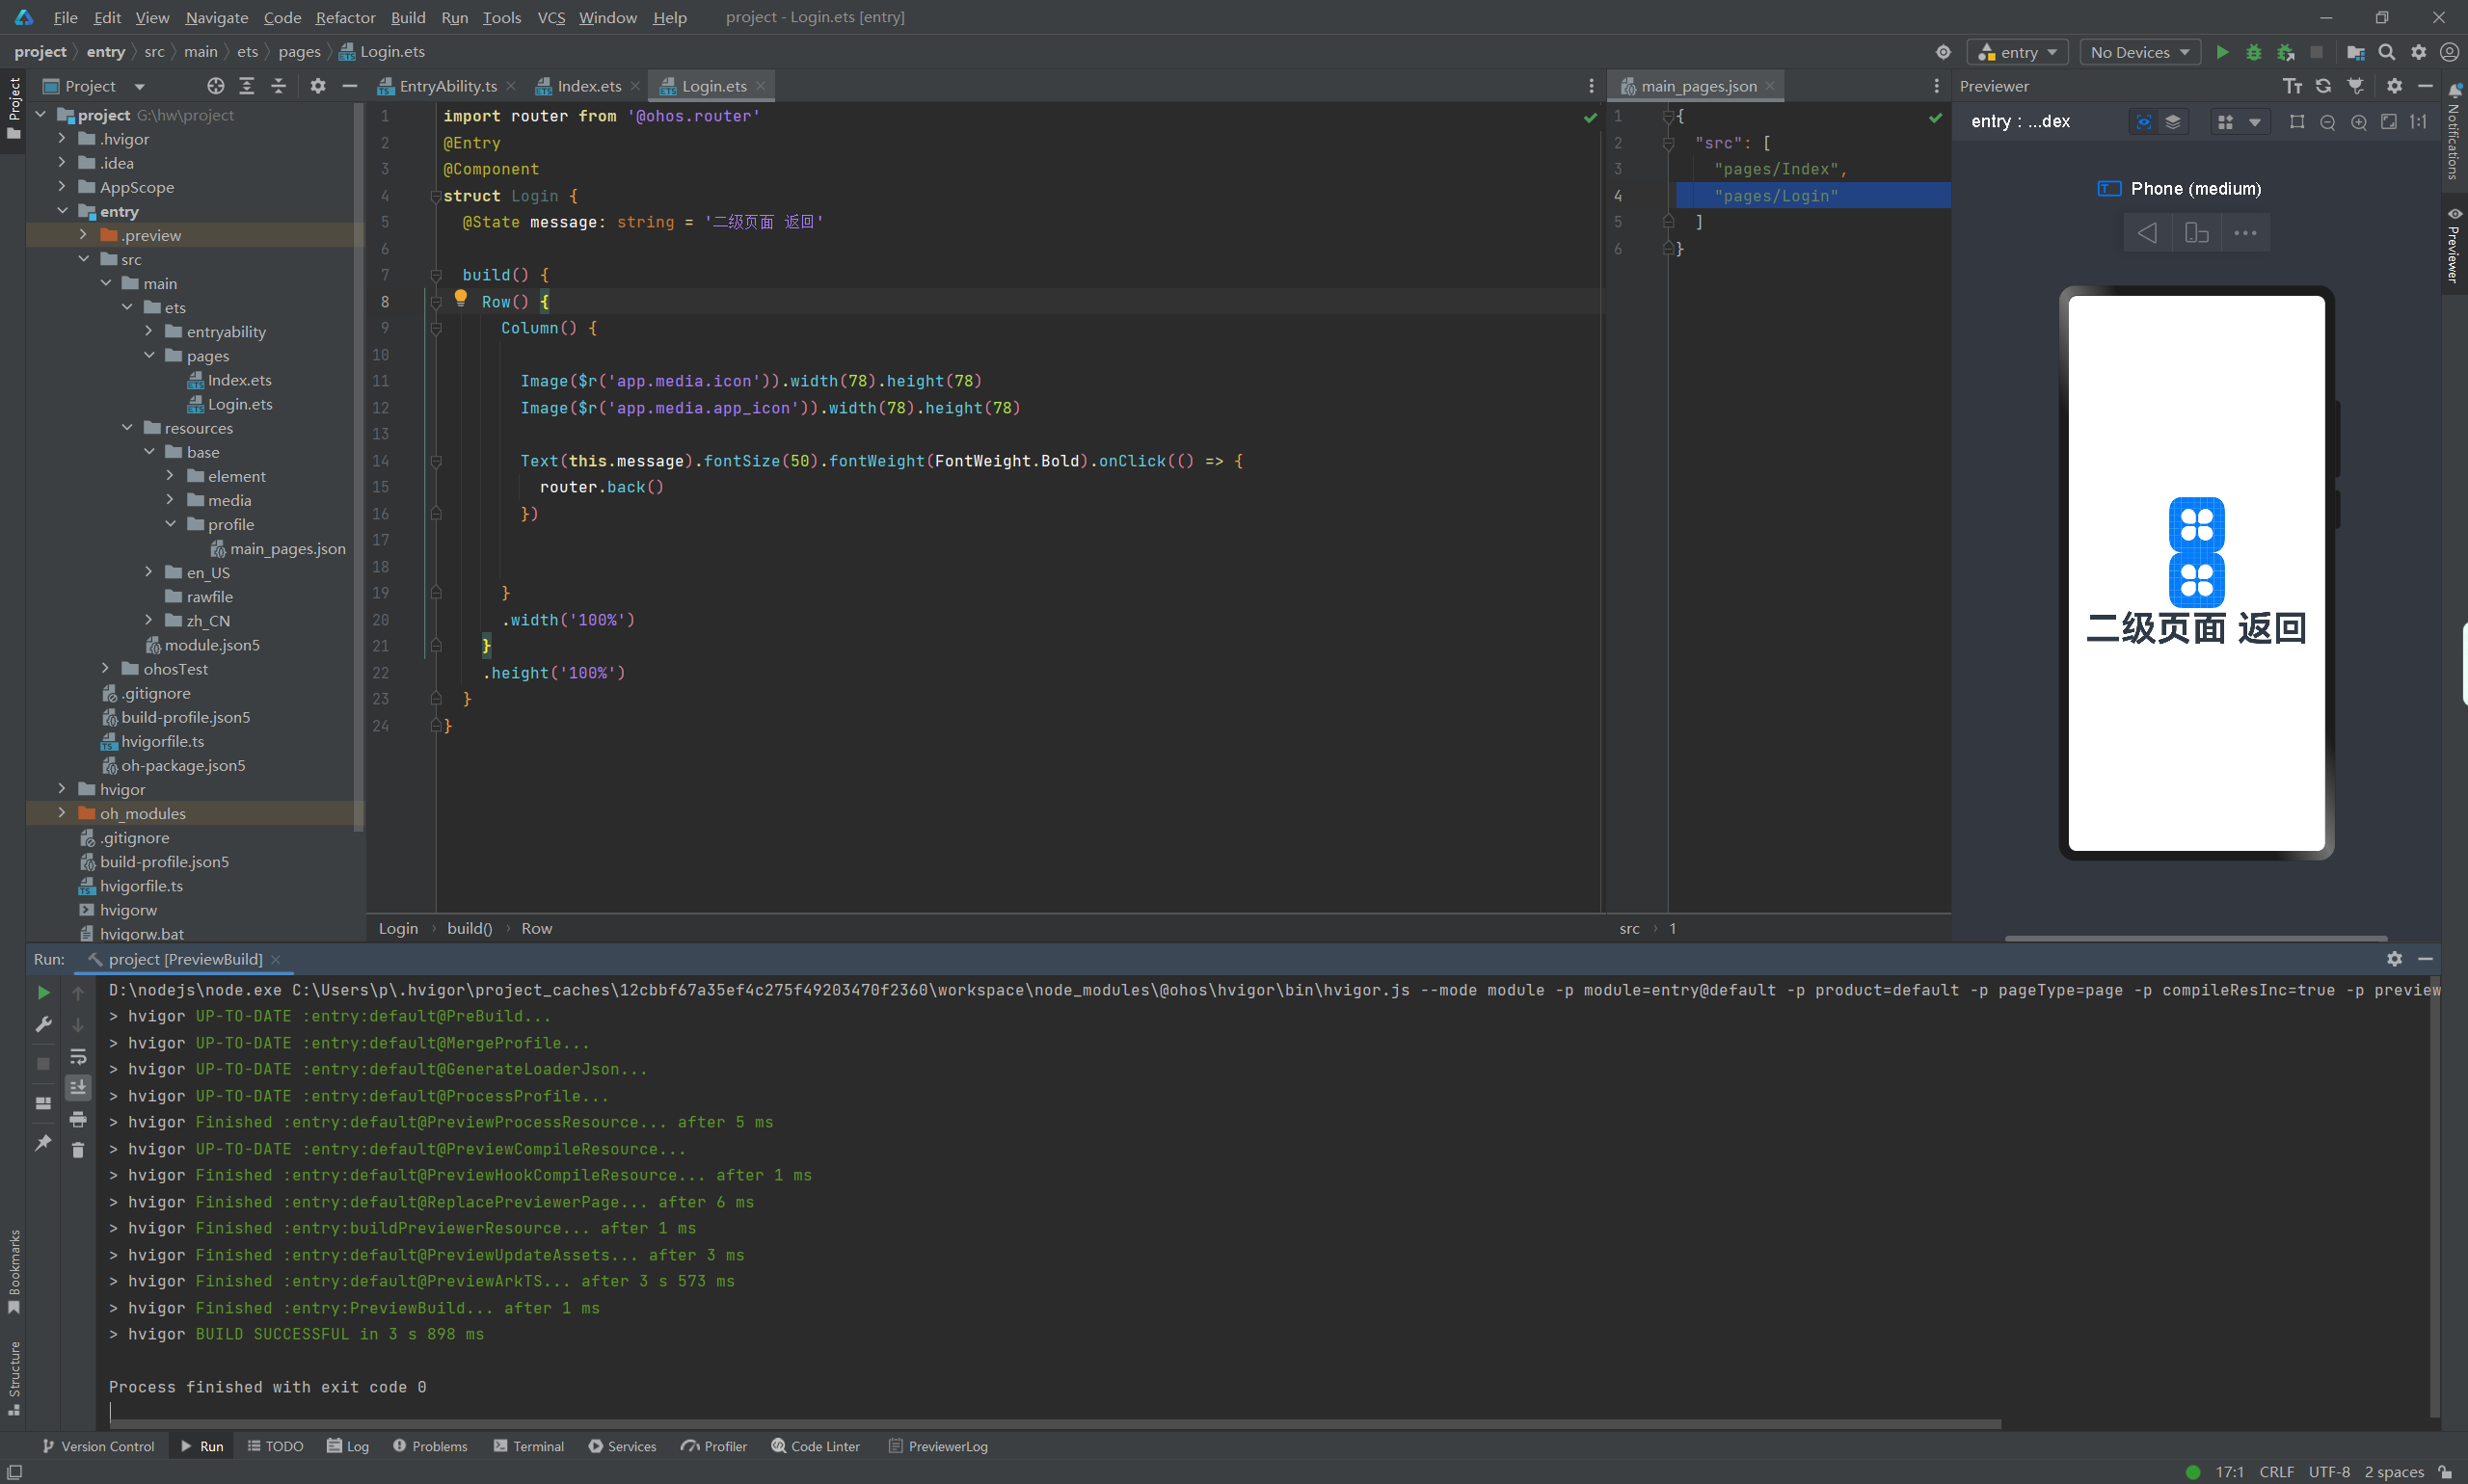Expand the .hvigor folder

61,139
